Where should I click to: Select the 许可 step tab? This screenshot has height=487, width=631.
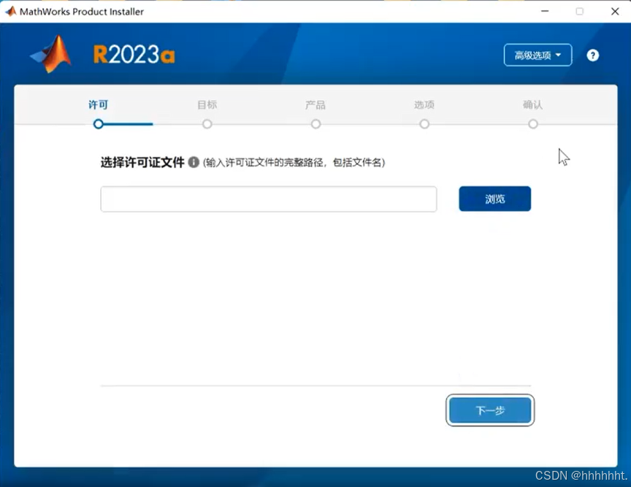(98, 105)
